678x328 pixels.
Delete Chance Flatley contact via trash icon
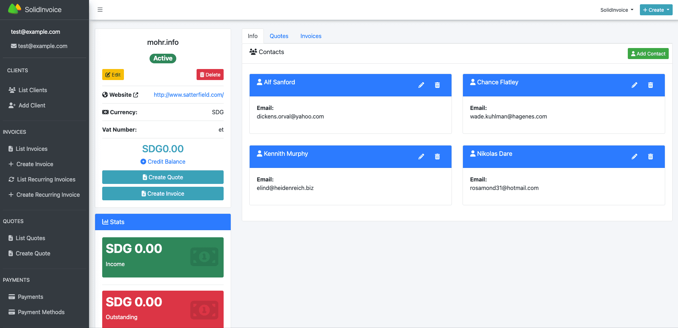tap(650, 85)
